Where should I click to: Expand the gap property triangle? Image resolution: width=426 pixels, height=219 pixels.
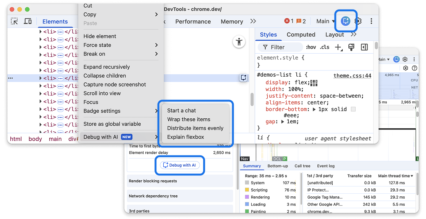point(283,122)
